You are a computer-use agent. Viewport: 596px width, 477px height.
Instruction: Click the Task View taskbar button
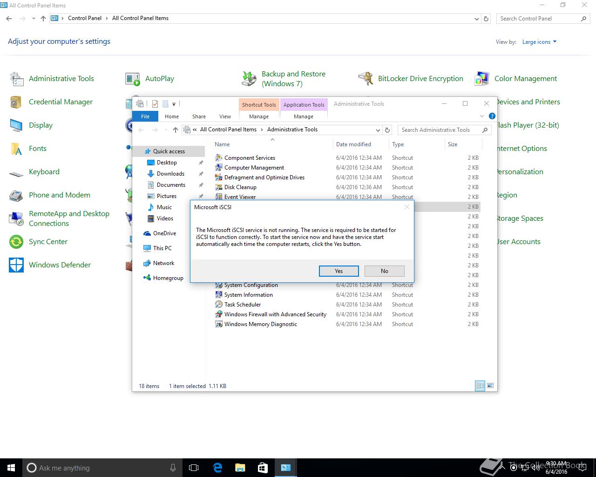pyautogui.click(x=194, y=468)
